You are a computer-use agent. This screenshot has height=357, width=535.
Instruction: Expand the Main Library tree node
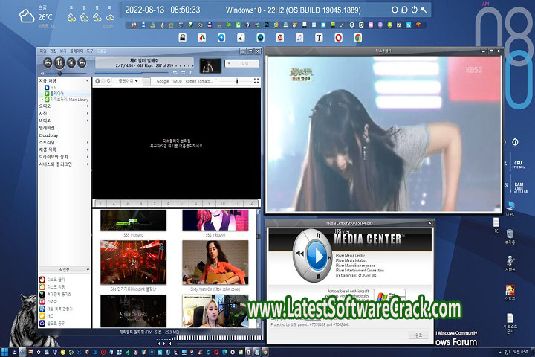pyautogui.click(x=42, y=98)
